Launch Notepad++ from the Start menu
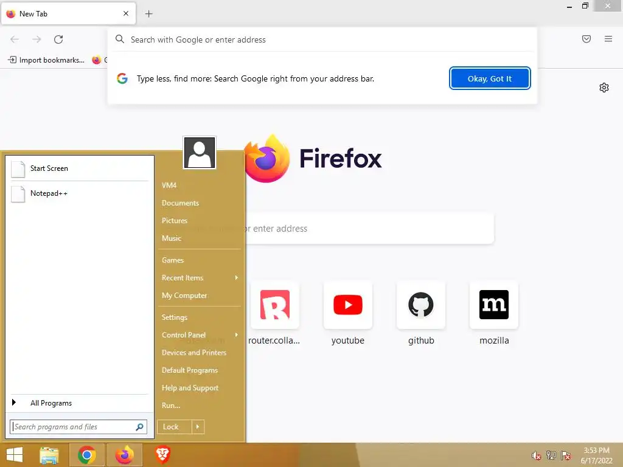 80,194
